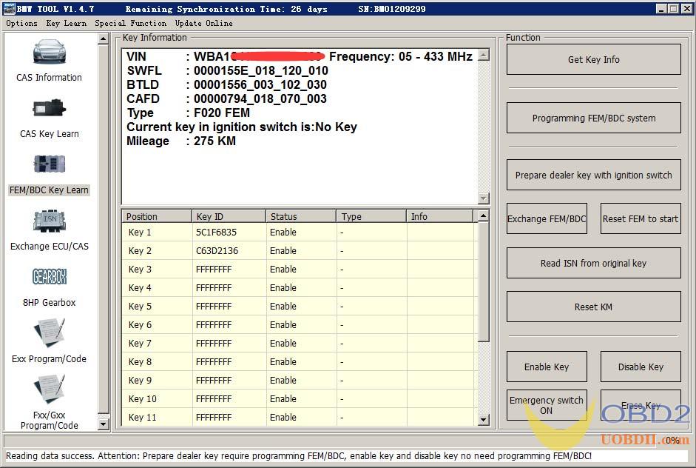This screenshot has width=696, height=468.
Task: Click the Key ID column header
Action: (229, 216)
